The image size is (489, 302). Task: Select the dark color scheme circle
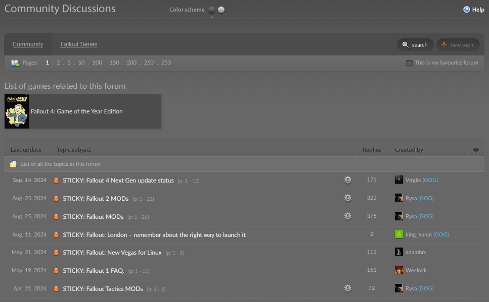[x=211, y=10]
